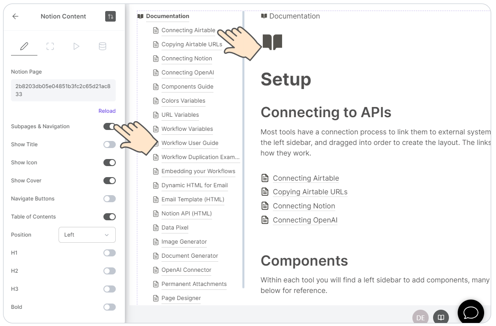Image resolution: width=496 pixels, height=326 pixels.
Task: Click the DE avatar button
Action: coord(420,317)
